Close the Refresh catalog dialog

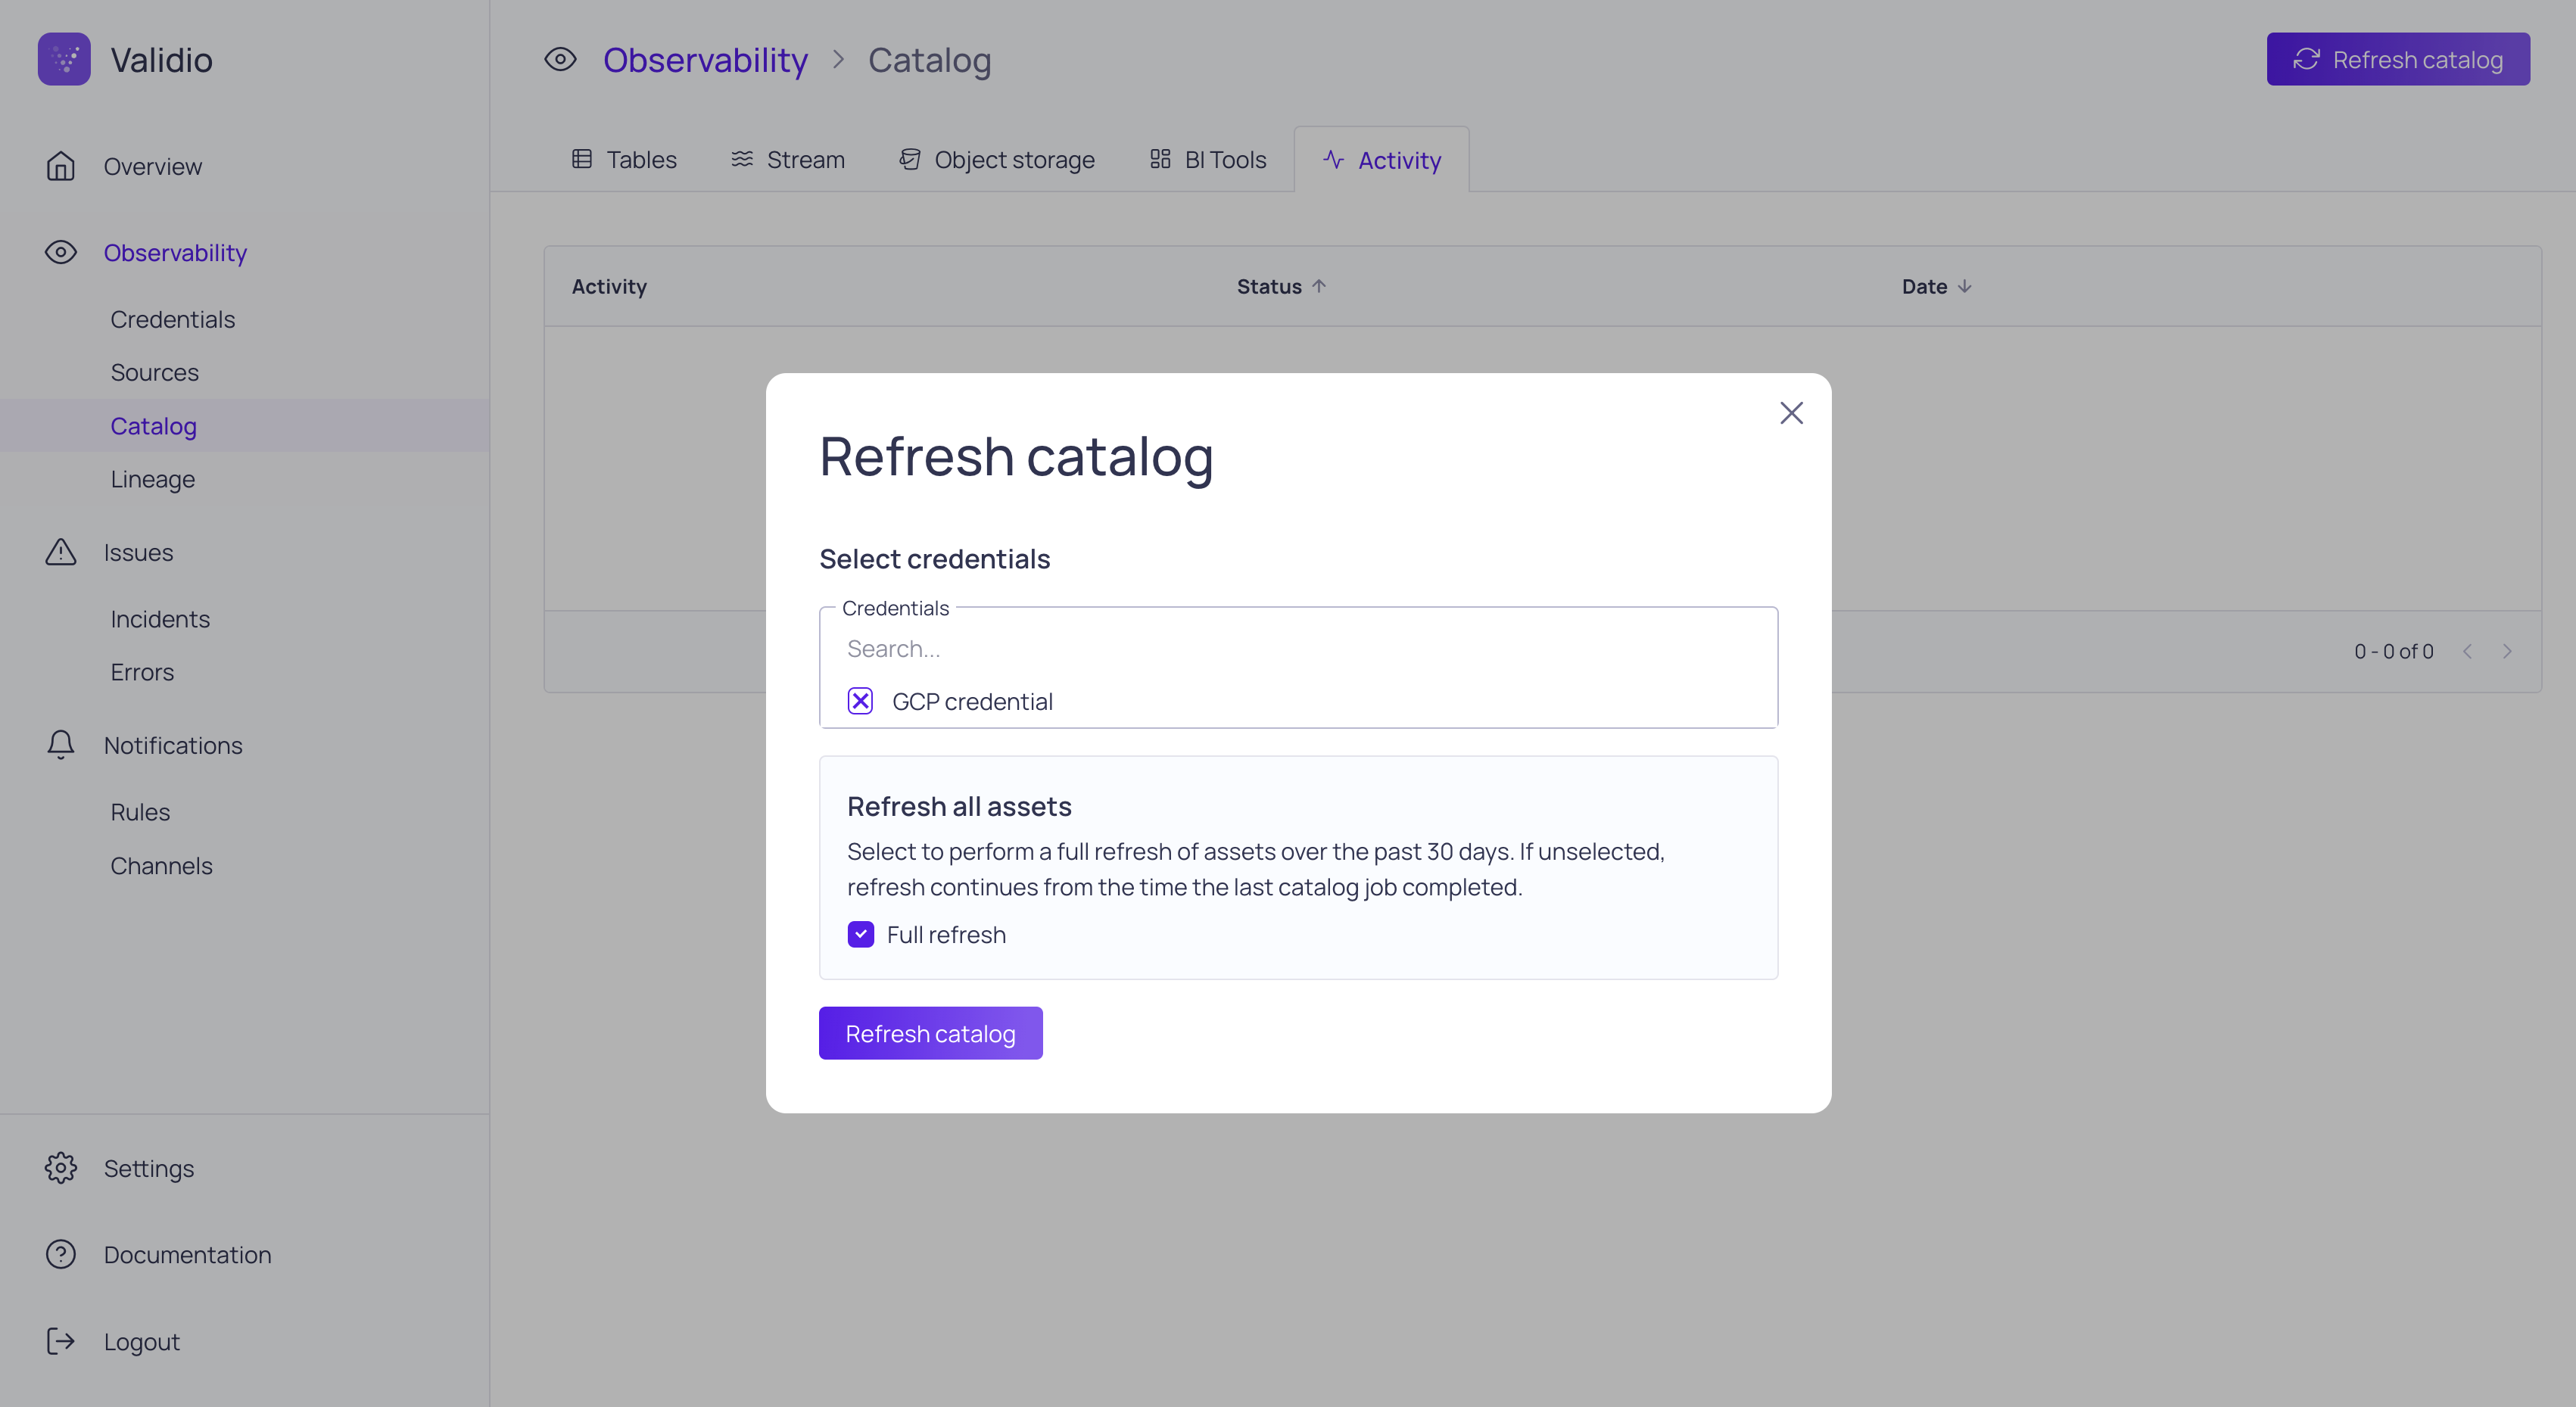pyautogui.click(x=1791, y=413)
